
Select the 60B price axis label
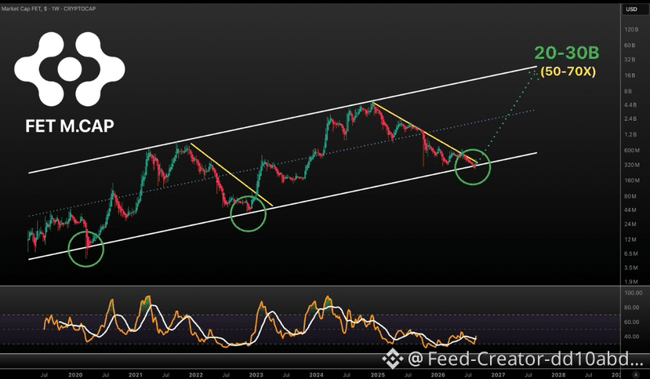(x=630, y=46)
